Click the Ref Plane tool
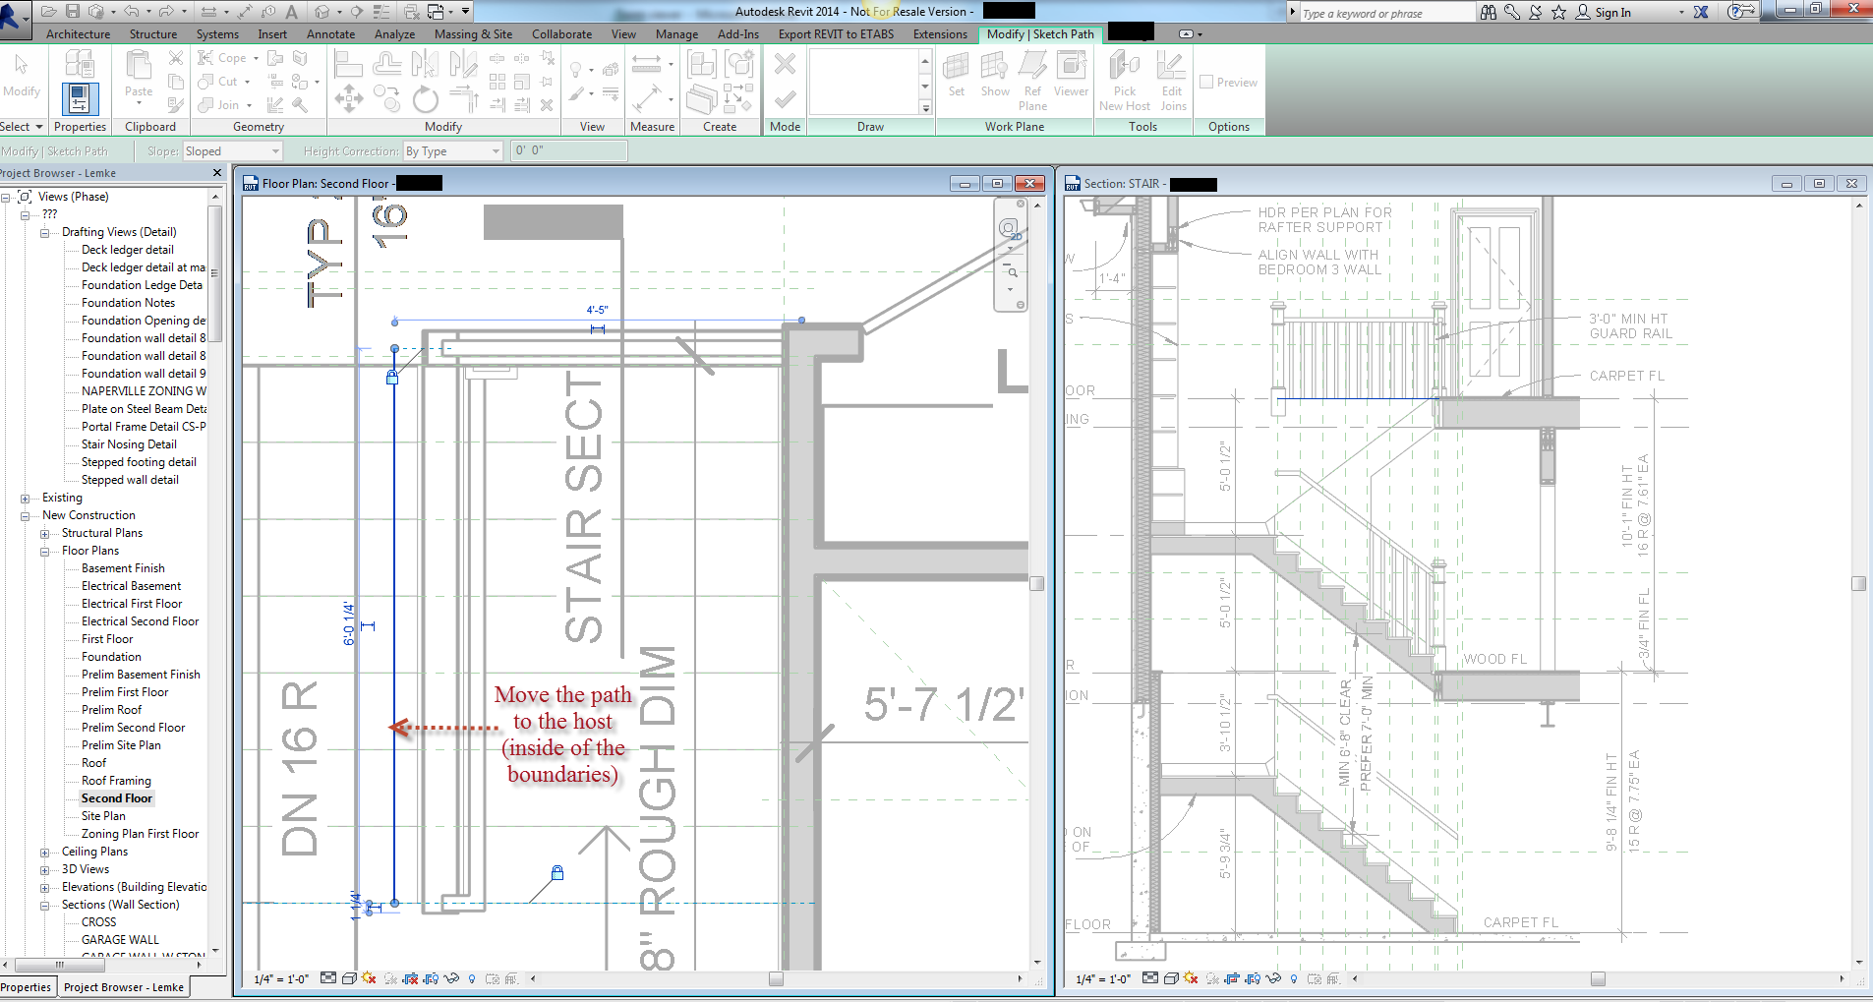 [x=1032, y=81]
